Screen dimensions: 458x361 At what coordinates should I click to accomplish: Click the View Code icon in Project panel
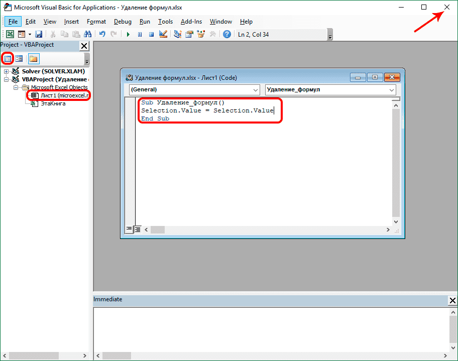click(8, 59)
